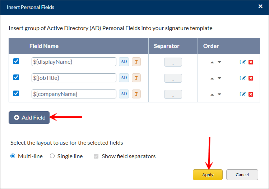Choose the Multi-line layout radio button
Image resolution: width=269 pixels, height=189 pixels.
click(13, 156)
